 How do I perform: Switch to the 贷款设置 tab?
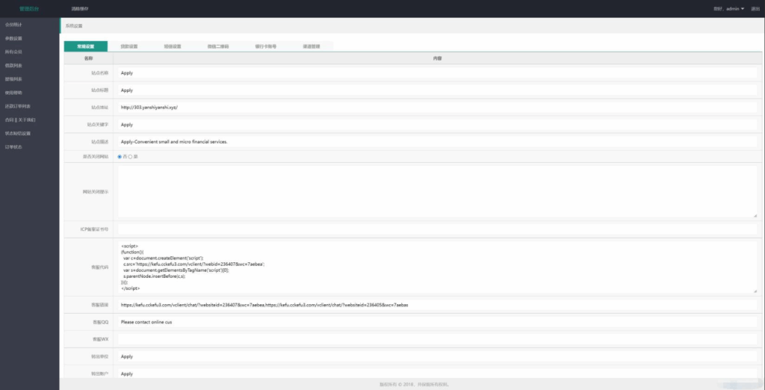click(x=129, y=46)
